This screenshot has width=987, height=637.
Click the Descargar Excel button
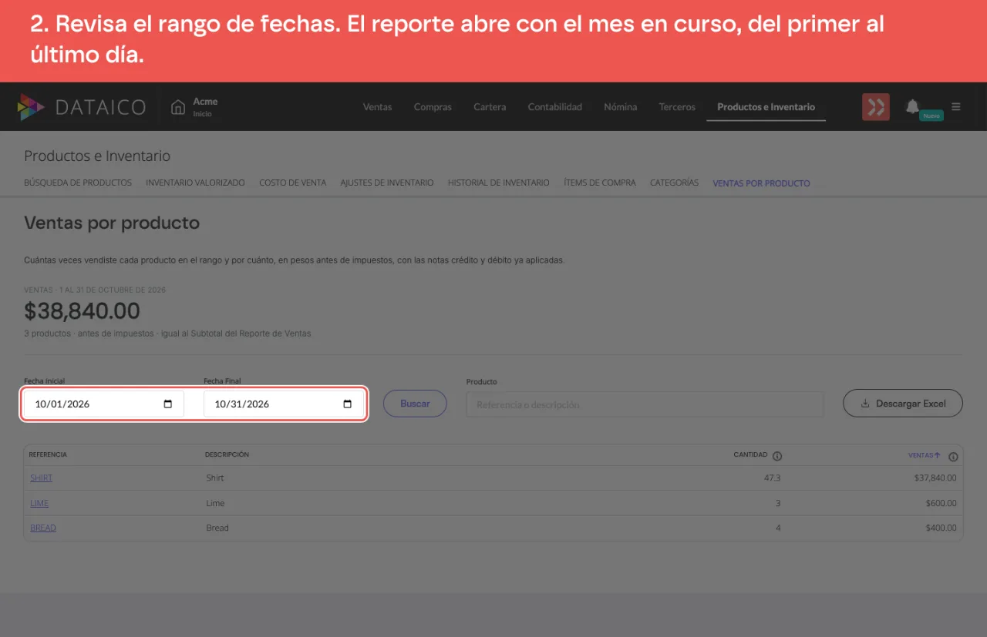point(903,404)
